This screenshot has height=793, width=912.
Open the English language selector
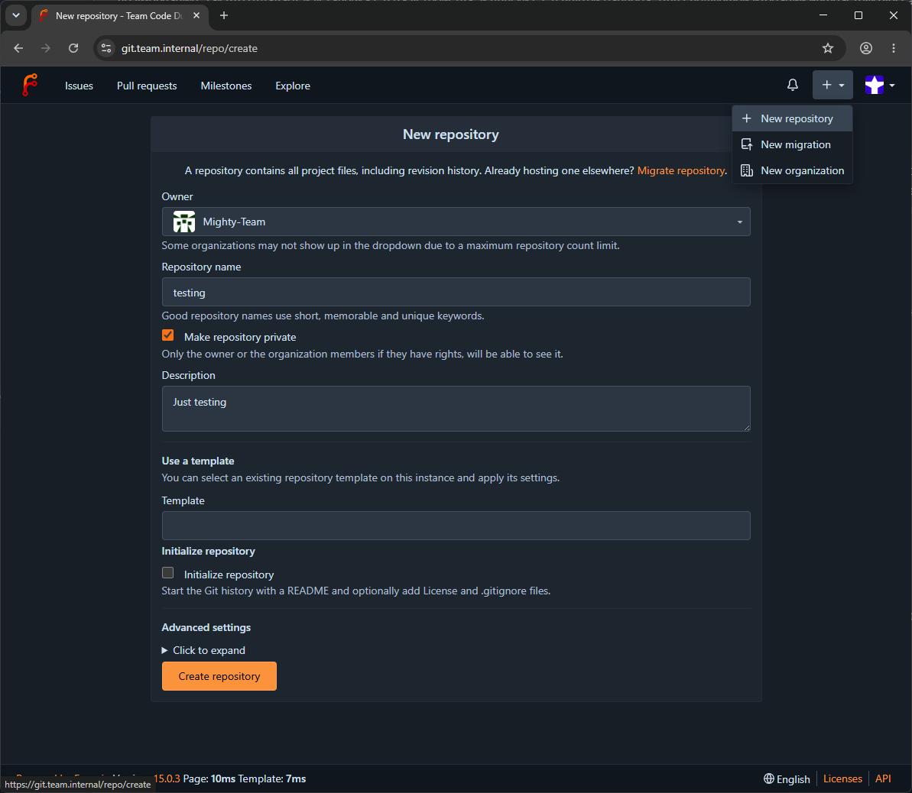click(787, 779)
